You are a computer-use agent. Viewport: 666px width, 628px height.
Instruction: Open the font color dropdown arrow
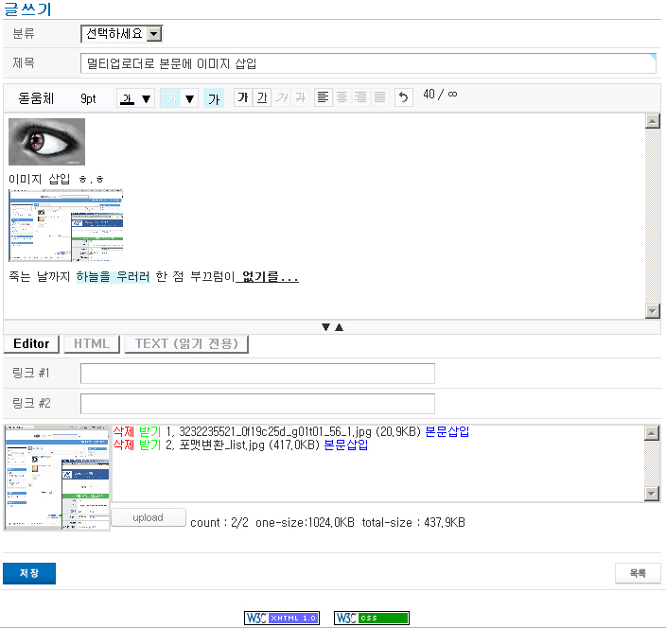click(x=147, y=99)
